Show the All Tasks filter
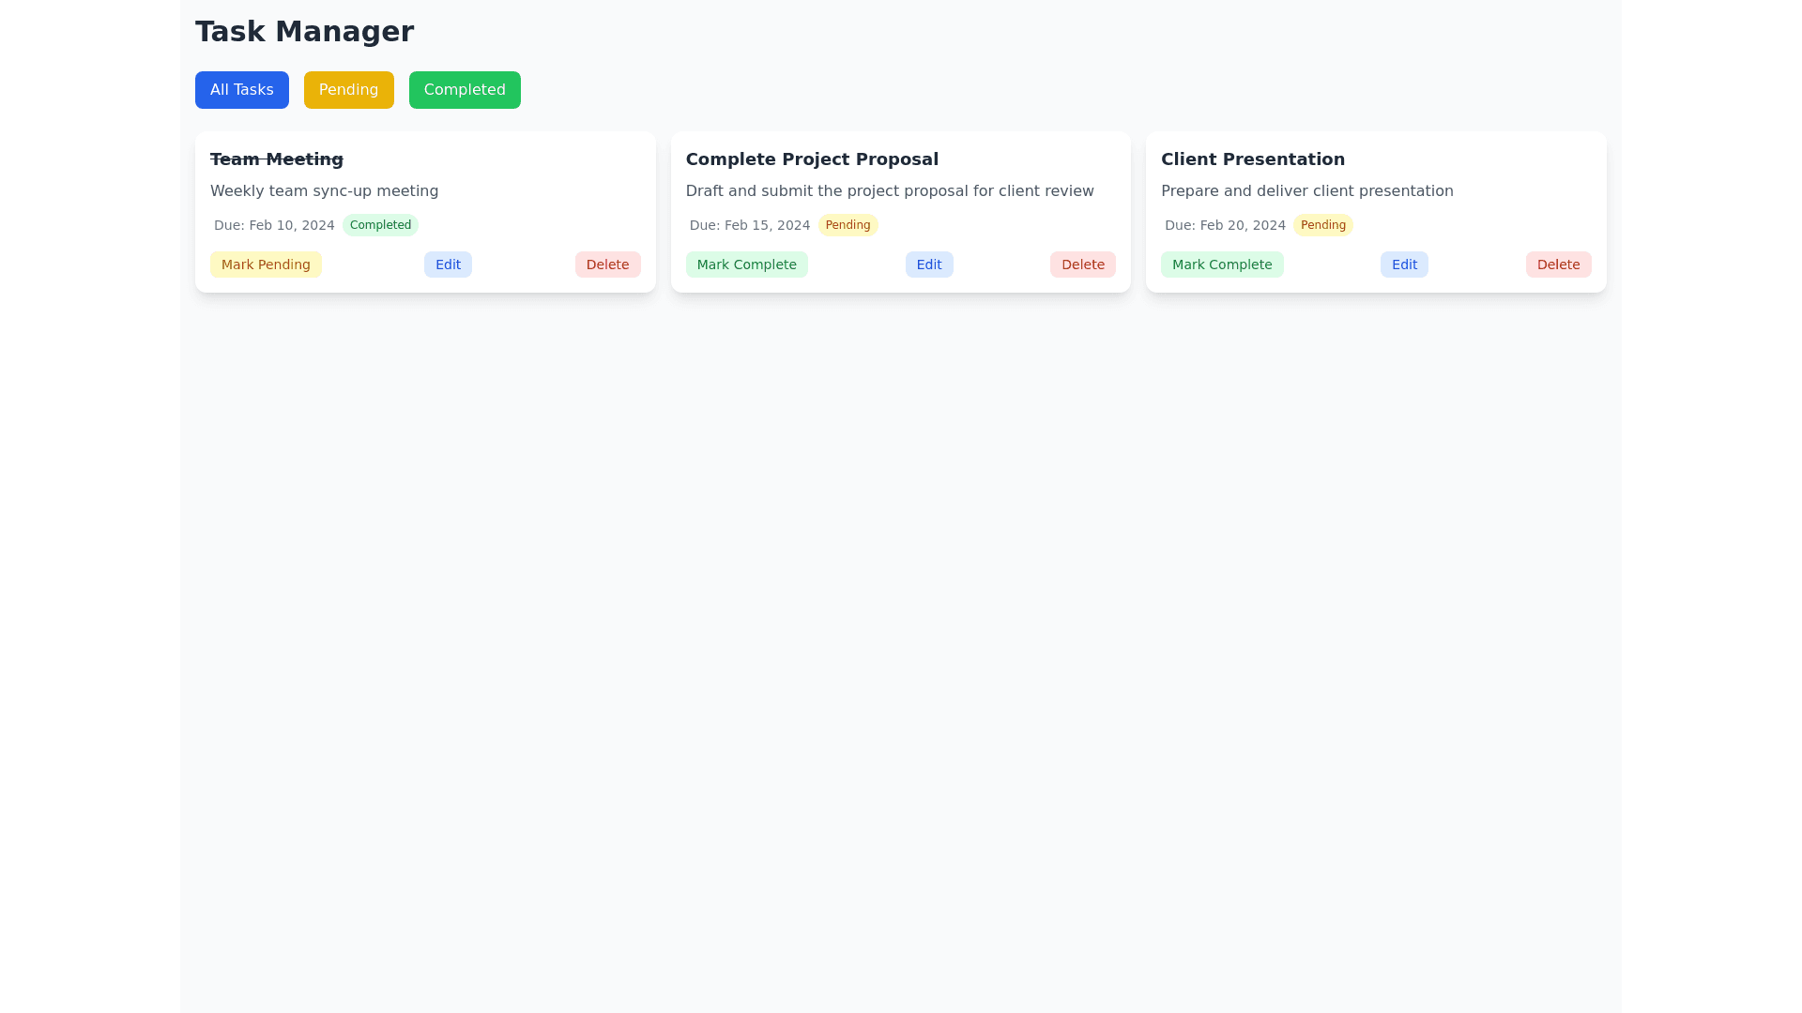This screenshot has width=1802, height=1013. [x=241, y=90]
